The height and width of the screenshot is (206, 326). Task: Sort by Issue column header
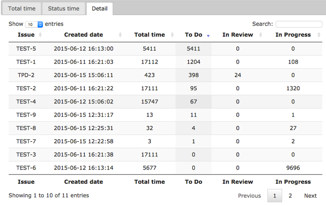26,35
